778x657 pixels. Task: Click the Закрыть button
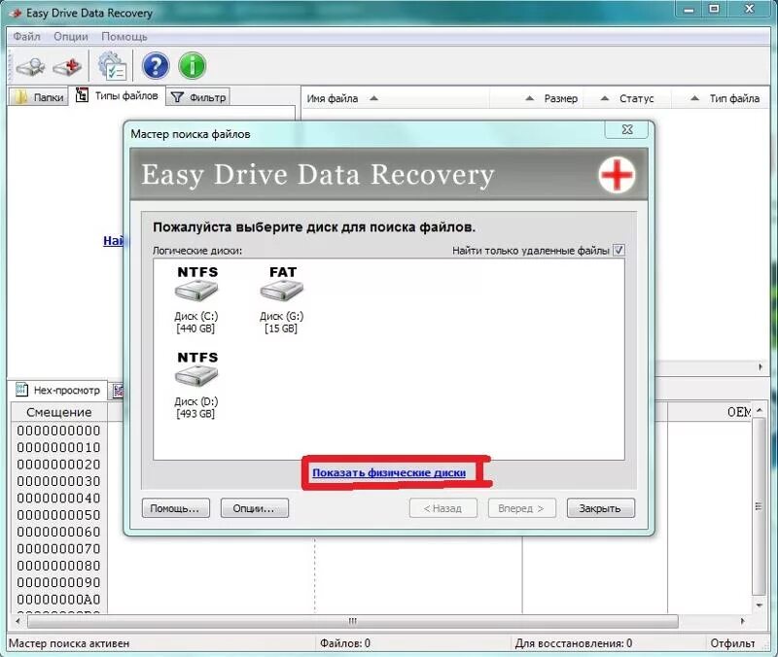600,508
